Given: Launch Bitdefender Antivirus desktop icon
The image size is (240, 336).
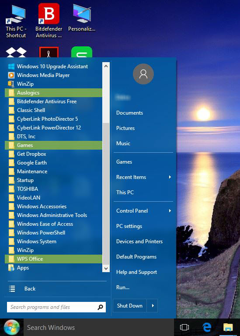Looking at the screenshot, I should tap(49, 21).
